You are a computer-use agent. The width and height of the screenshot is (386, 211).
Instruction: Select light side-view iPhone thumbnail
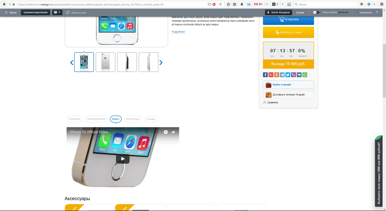[149, 62]
